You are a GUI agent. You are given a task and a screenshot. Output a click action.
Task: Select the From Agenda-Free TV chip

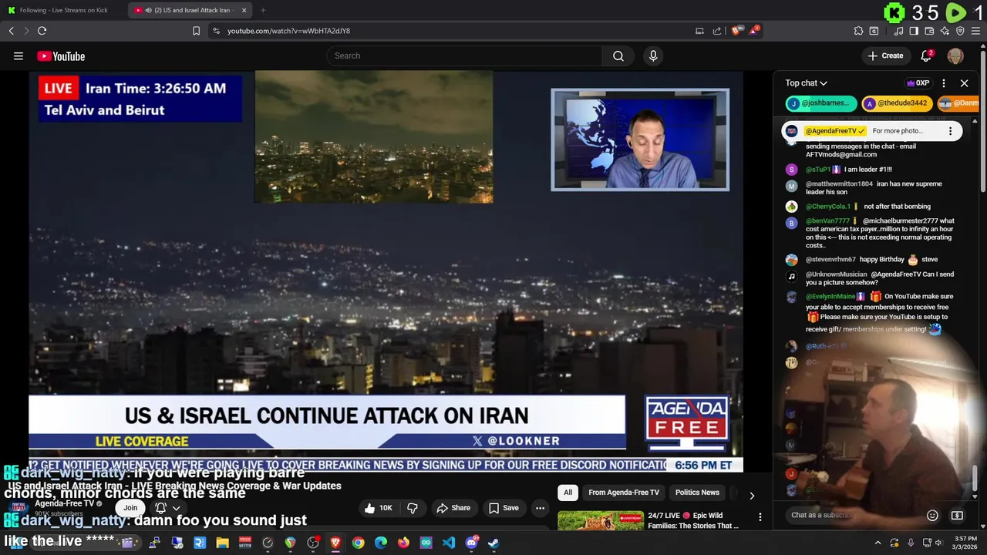pyautogui.click(x=624, y=493)
